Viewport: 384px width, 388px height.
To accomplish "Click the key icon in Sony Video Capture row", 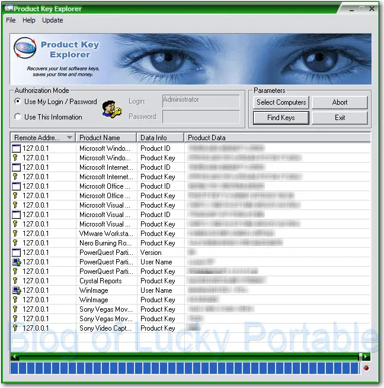I will 15,328.
